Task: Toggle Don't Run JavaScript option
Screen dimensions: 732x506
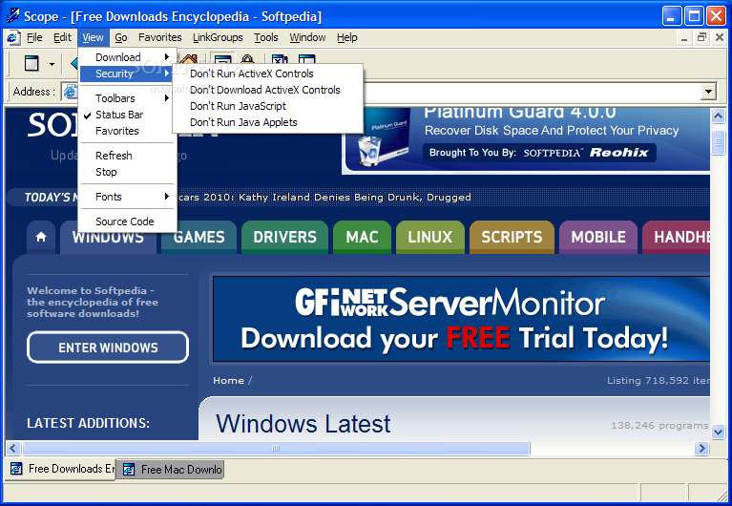Action: pyautogui.click(x=268, y=106)
